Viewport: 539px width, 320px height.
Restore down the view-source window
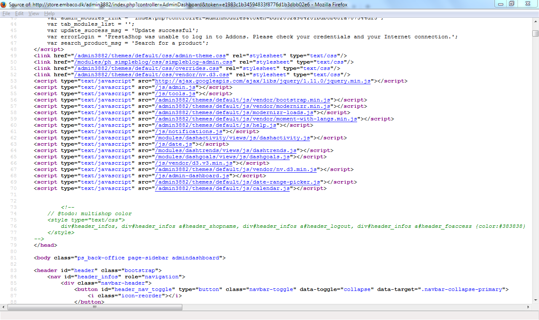[512, 4]
